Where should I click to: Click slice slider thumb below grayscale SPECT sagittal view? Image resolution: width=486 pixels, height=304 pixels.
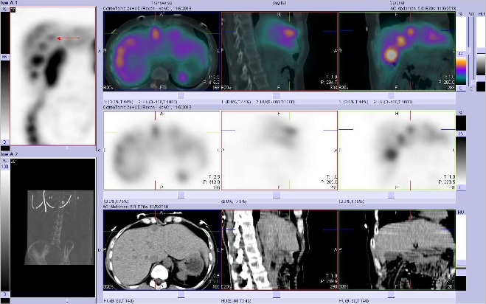coord(277,195)
